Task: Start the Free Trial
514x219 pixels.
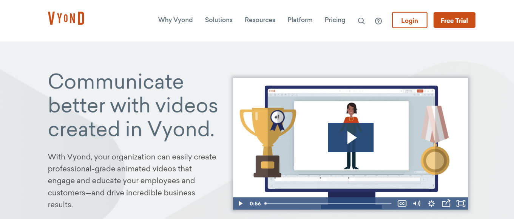Action: [454, 20]
